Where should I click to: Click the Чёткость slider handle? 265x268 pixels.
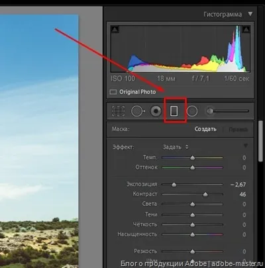(193, 225)
